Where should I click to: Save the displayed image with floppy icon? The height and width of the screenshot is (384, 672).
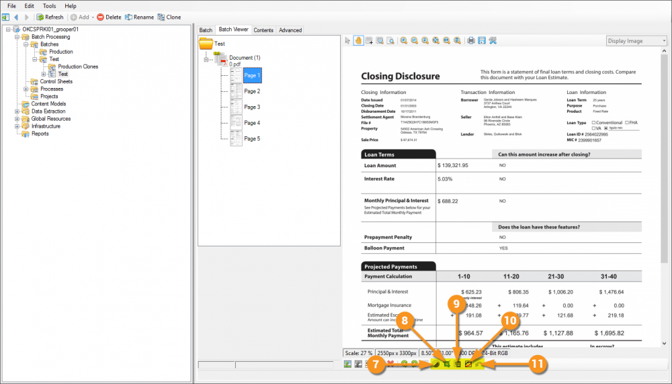pyautogui.click(x=482, y=41)
